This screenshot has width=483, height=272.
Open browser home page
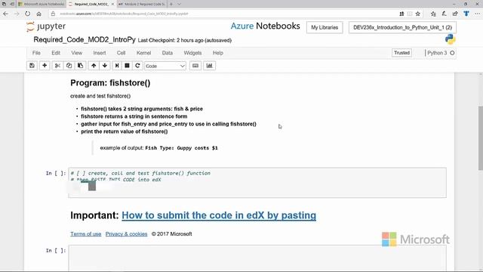click(38, 14)
